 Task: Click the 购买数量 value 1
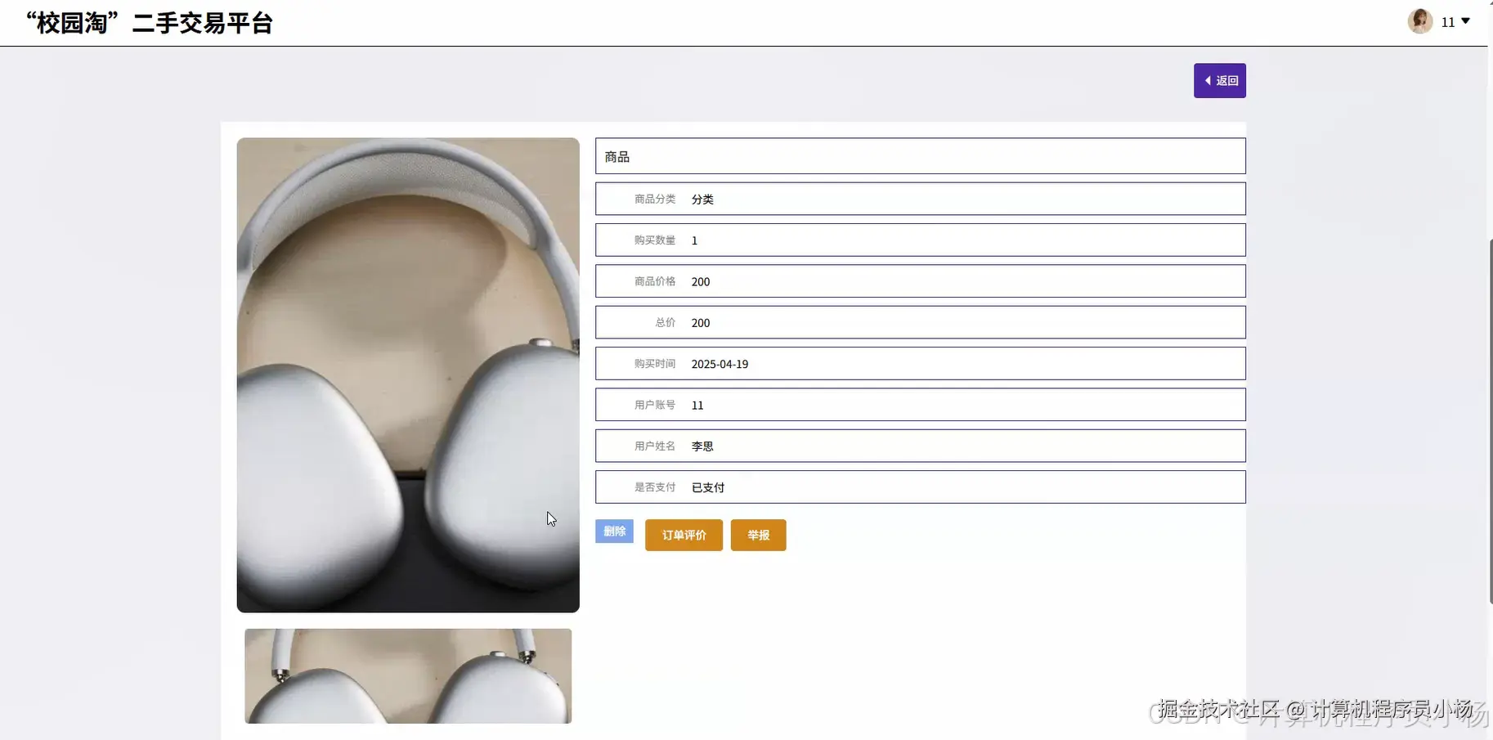[694, 240]
